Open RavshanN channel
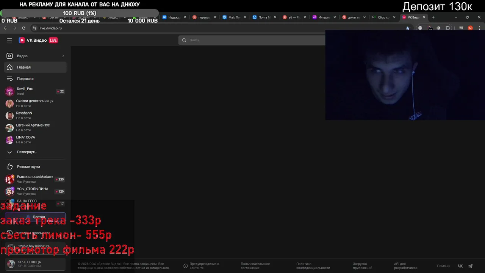Viewport: 485px width, 273px height. pos(36,115)
